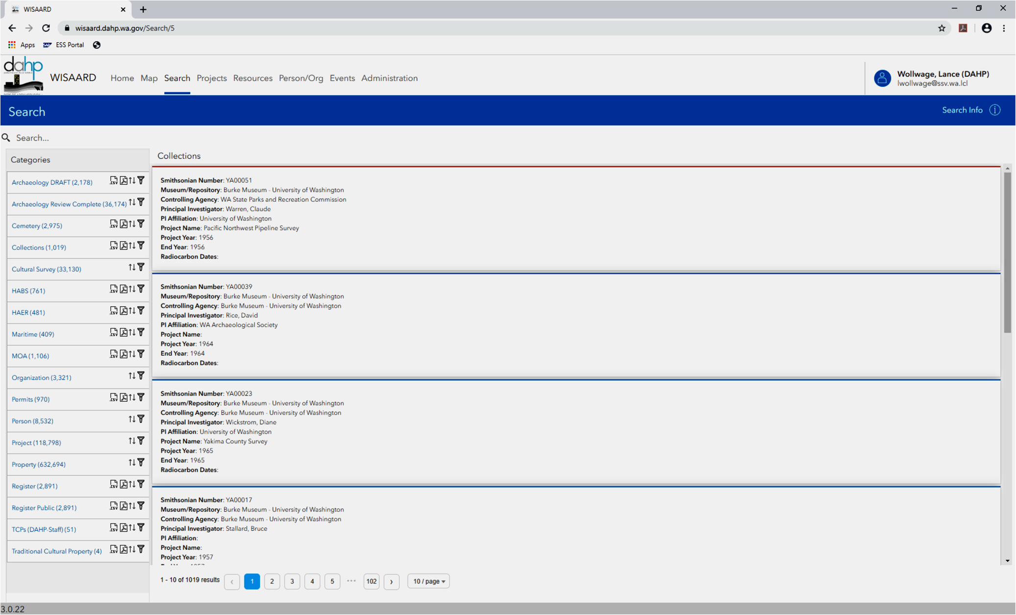Click filter icon for Person category
The image size is (1016, 615).
pos(141,419)
